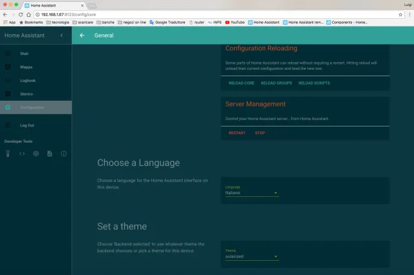Open the States developer tool (code icon)
The height and width of the screenshot is (275, 414).
(22, 154)
